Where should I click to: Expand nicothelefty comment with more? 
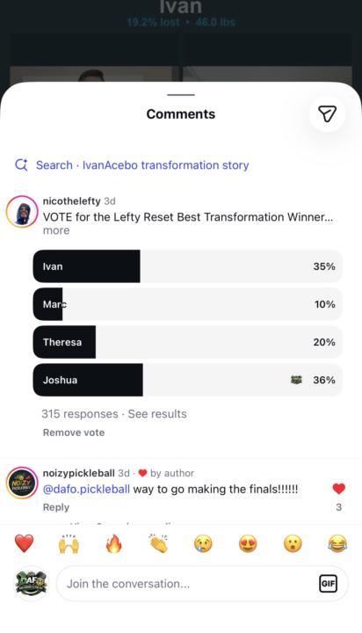[x=56, y=230]
